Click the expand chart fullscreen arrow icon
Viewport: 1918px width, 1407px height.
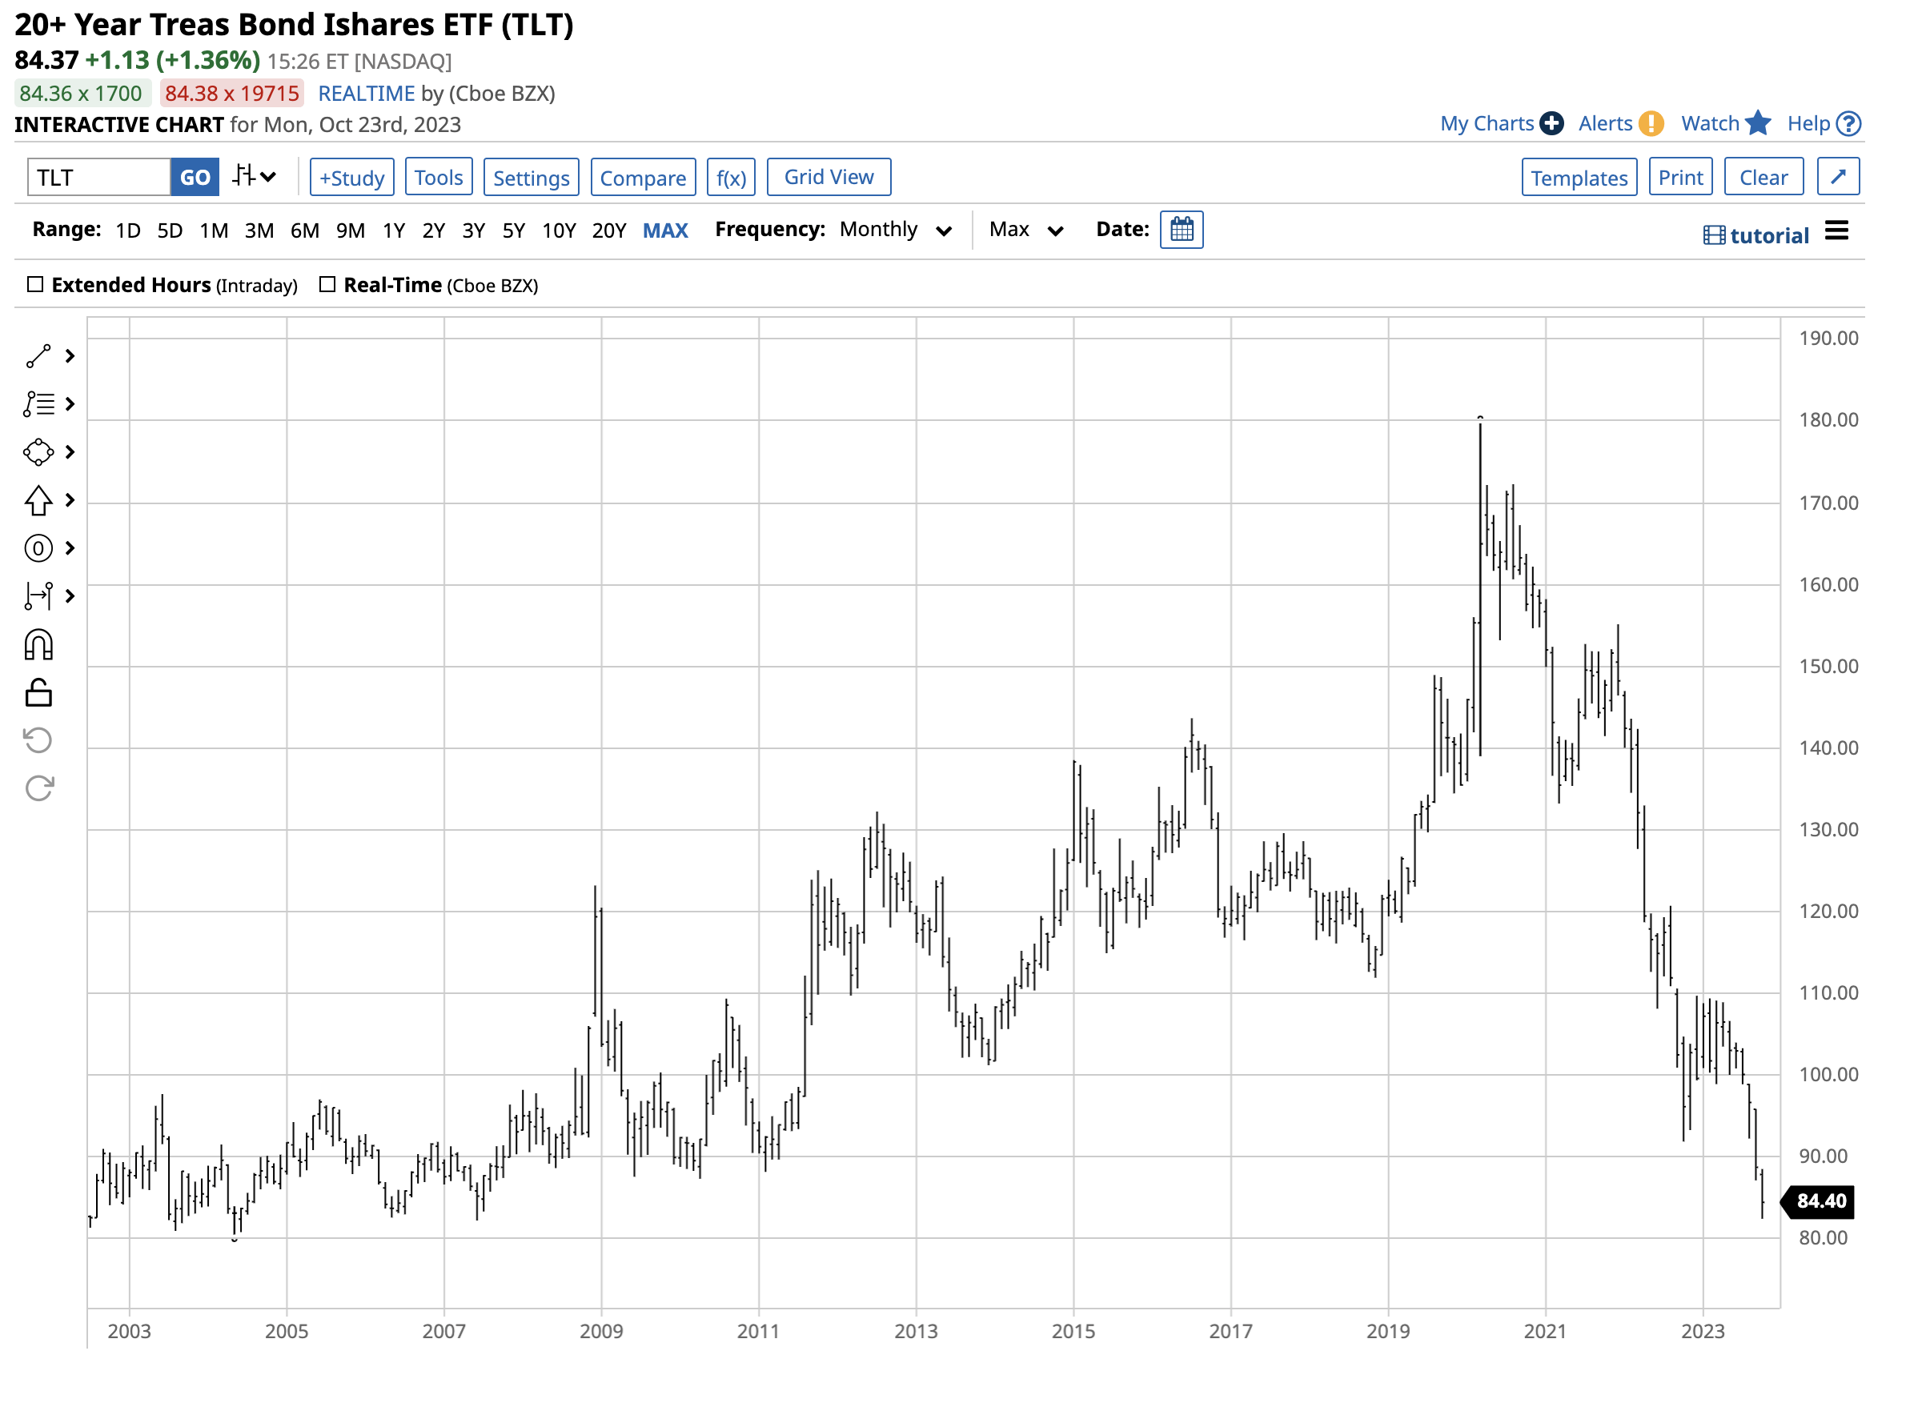pyautogui.click(x=1838, y=177)
